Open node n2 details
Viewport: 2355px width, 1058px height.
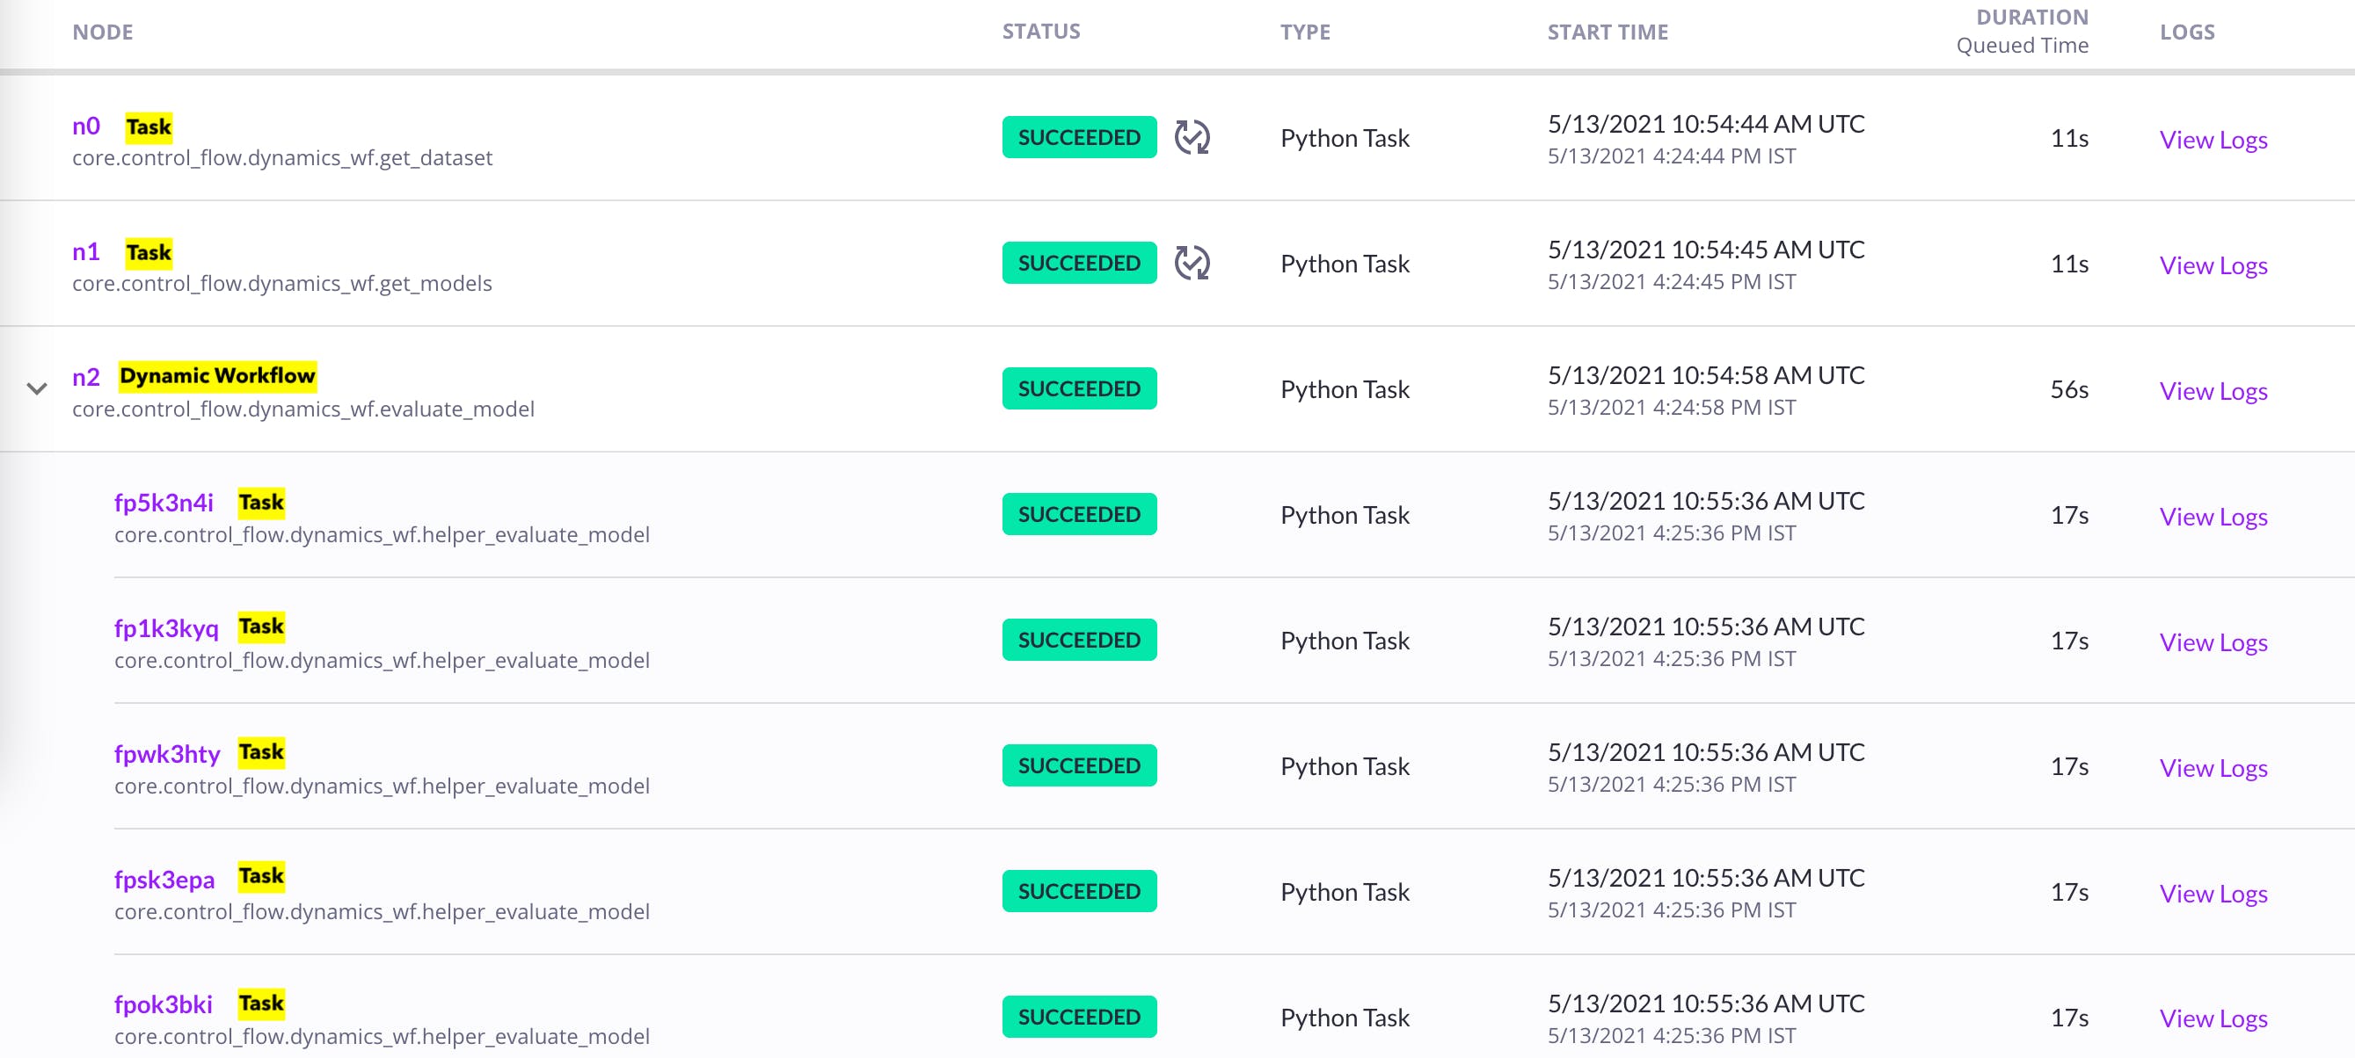86,376
